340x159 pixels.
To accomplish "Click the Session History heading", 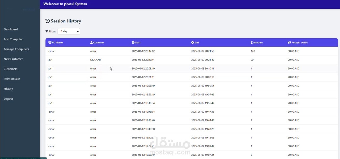I will click(x=66, y=21).
